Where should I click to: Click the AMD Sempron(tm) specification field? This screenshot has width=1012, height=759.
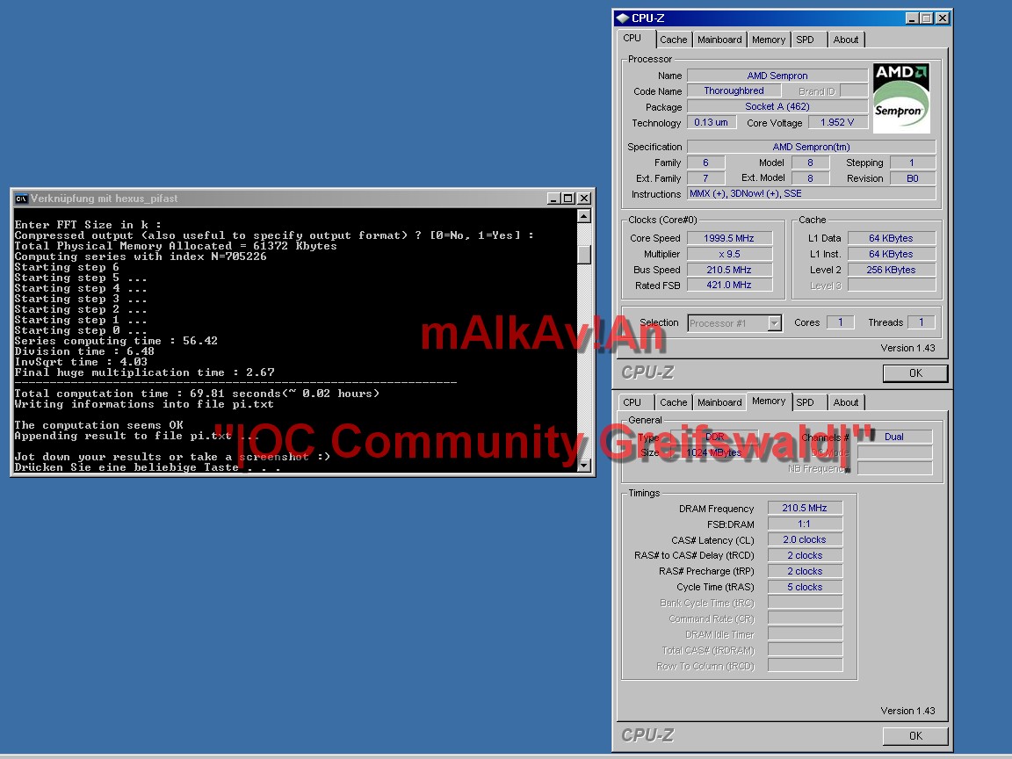(x=812, y=147)
